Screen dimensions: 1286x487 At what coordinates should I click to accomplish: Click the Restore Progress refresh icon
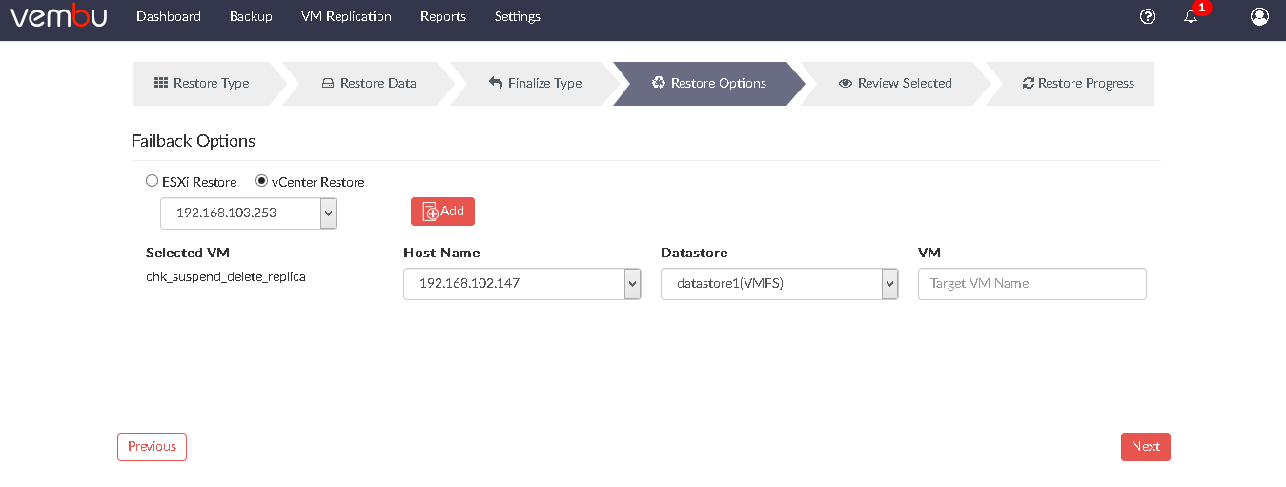tap(1028, 83)
